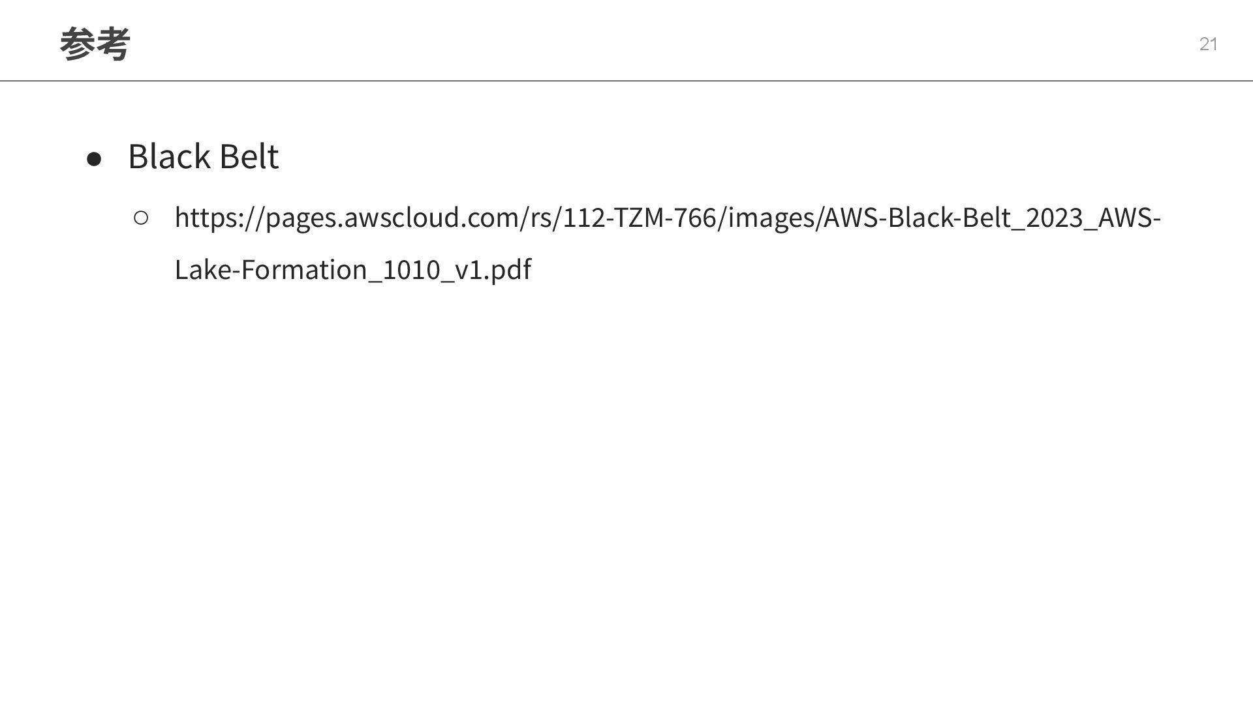Click Lake-Formation in the second URL line
The image size is (1253, 704).
click(271, 269)
